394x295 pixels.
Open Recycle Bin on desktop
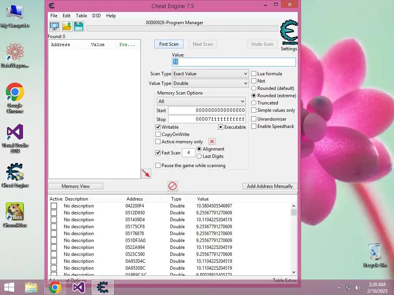pyautogui.click(x=375, y=255)
